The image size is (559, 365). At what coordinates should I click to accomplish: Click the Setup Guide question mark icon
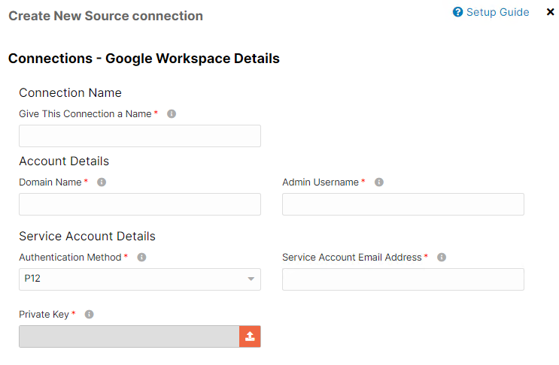[x=457, y=12]
